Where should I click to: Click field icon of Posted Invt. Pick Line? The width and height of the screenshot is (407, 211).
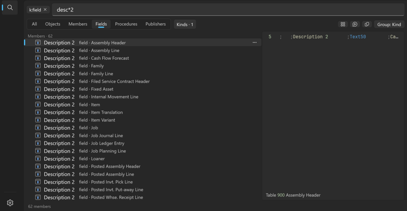tap(38, 182)
